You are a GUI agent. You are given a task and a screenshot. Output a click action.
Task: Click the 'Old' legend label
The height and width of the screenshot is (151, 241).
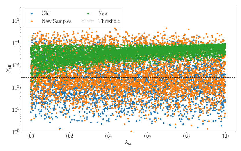(x=46, y=13)
